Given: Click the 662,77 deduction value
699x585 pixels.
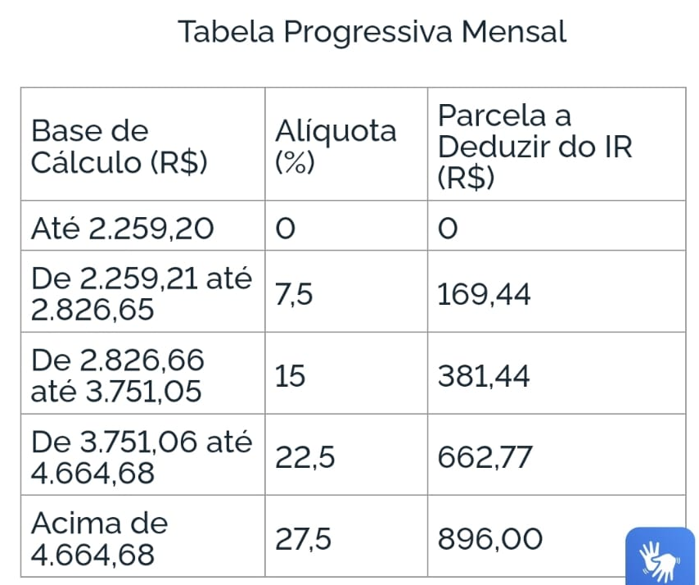Looking at the screenshot, I should pyautogui.click(x=485, y=457).
